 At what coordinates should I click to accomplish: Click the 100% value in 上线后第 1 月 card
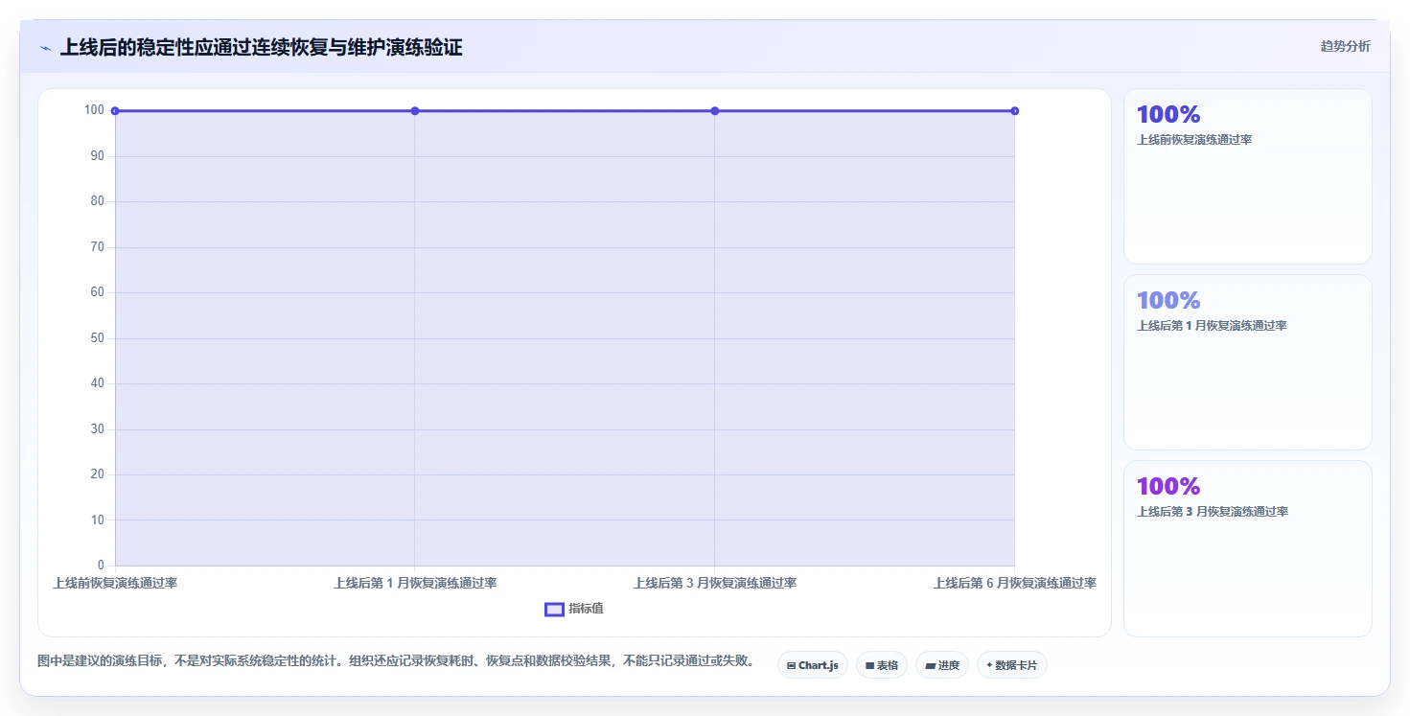point(1168,301)
